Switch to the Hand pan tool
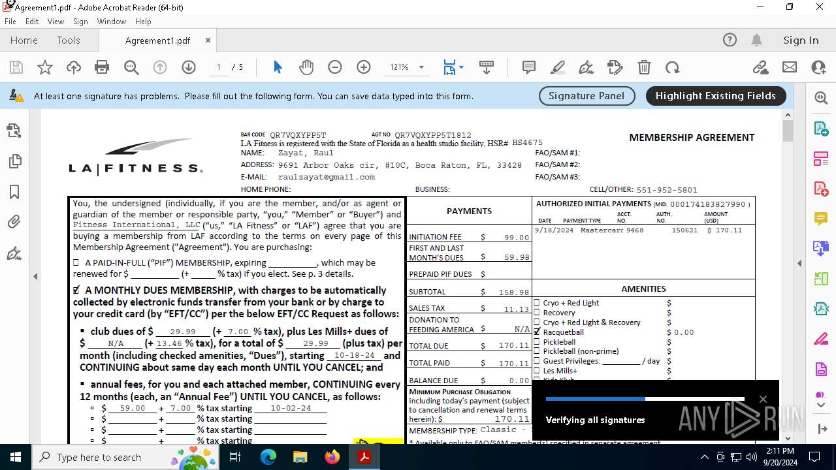Screen dimensions: 836x470 click(306, 67)
